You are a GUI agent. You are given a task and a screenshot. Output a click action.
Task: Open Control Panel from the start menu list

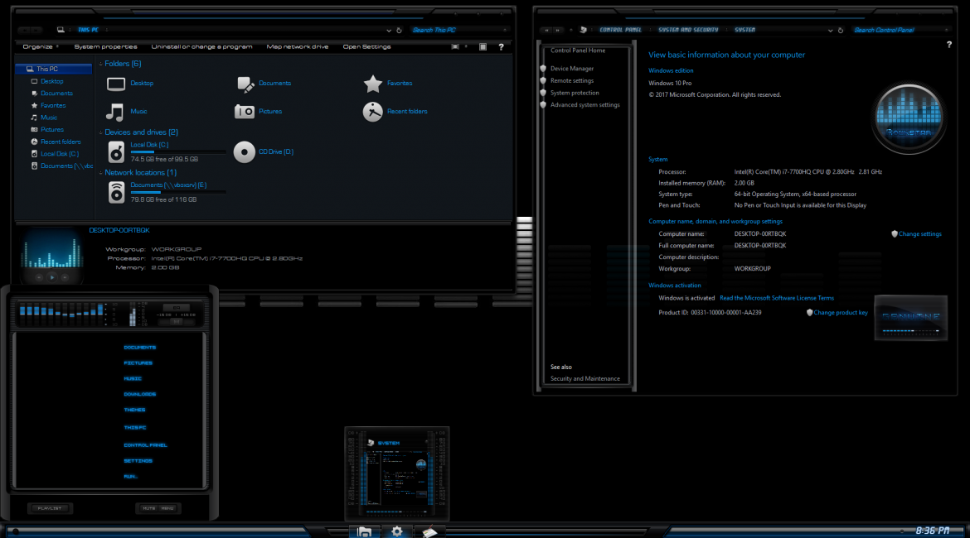(145, 445)
